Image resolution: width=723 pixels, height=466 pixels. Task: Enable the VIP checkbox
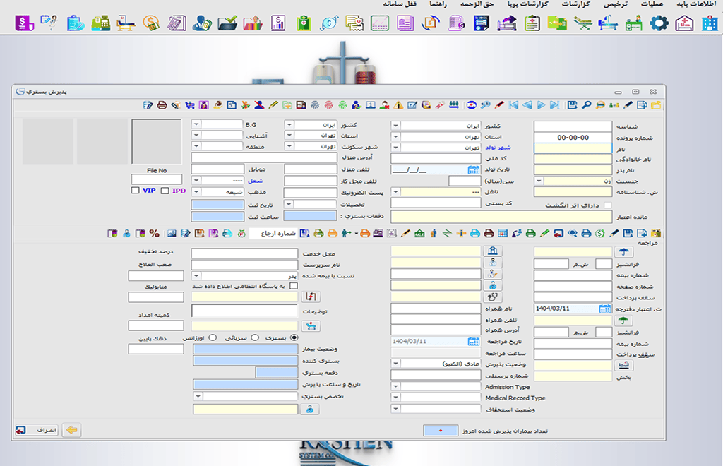pyautogui.click(x=135, y=191)
